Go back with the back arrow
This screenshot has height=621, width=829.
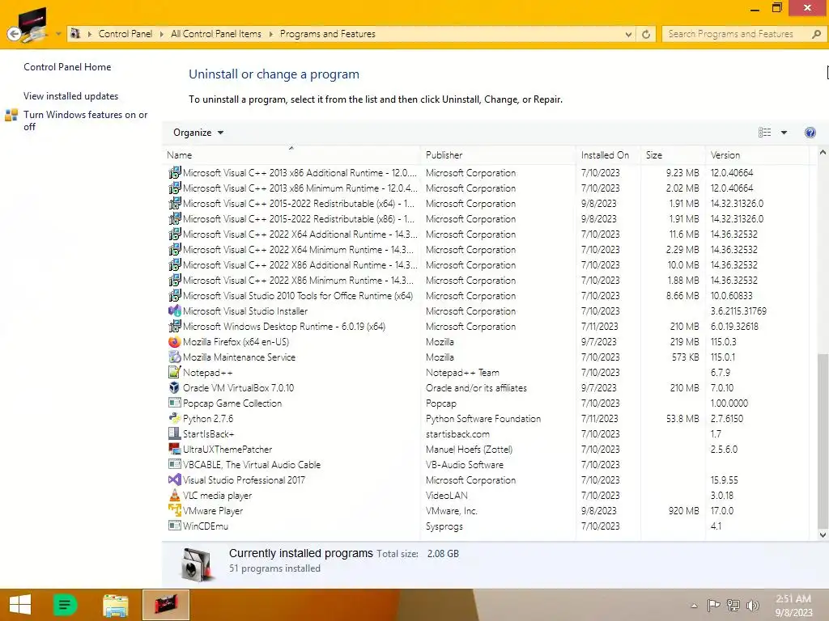pyautogui.click(x=15, y=34)
